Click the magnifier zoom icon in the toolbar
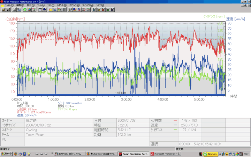Viewport: 251px width, 157px height. (70, 9)
